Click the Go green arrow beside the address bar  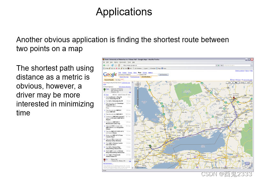[219, 65]
